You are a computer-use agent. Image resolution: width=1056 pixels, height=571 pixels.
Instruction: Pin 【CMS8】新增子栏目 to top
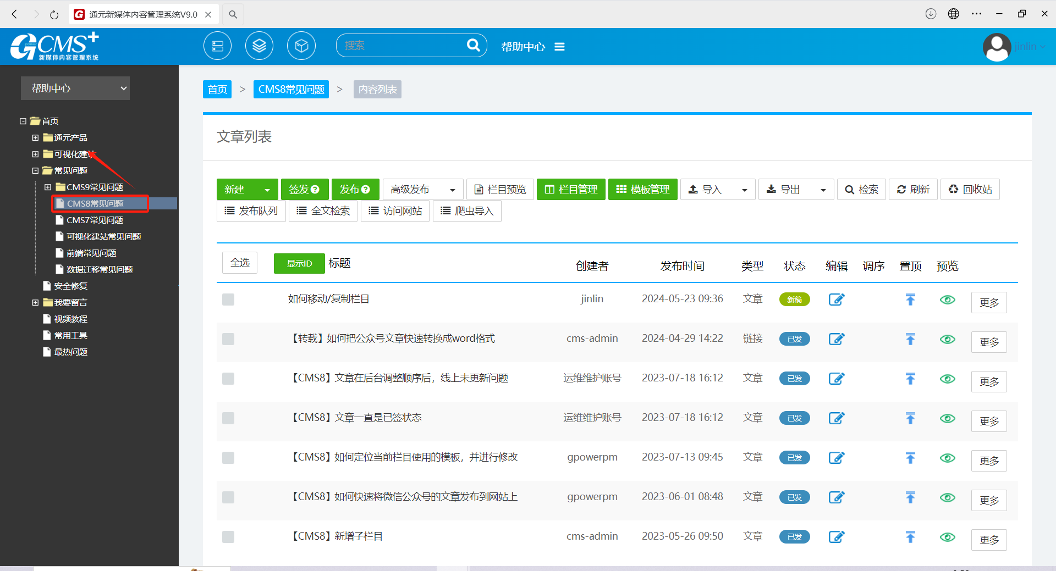(x=910, y=537)
